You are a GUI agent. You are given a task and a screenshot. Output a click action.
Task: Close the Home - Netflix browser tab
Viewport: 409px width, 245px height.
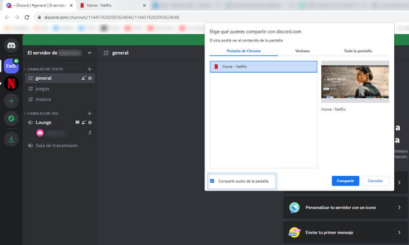145,5
